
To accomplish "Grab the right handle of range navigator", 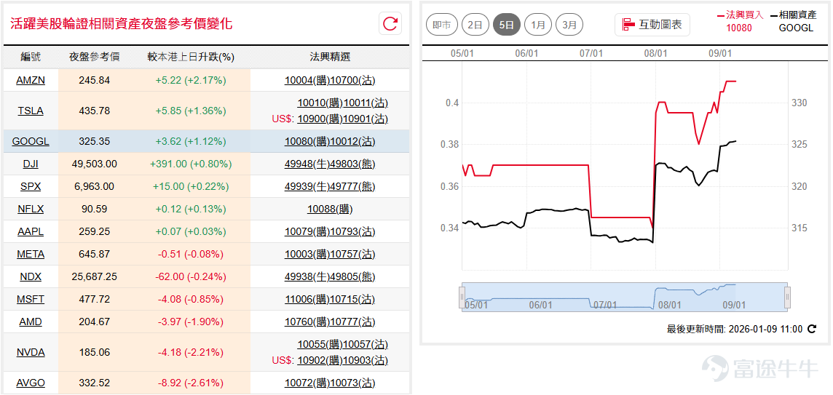I will pyautogui.click(x=787, y=297).
